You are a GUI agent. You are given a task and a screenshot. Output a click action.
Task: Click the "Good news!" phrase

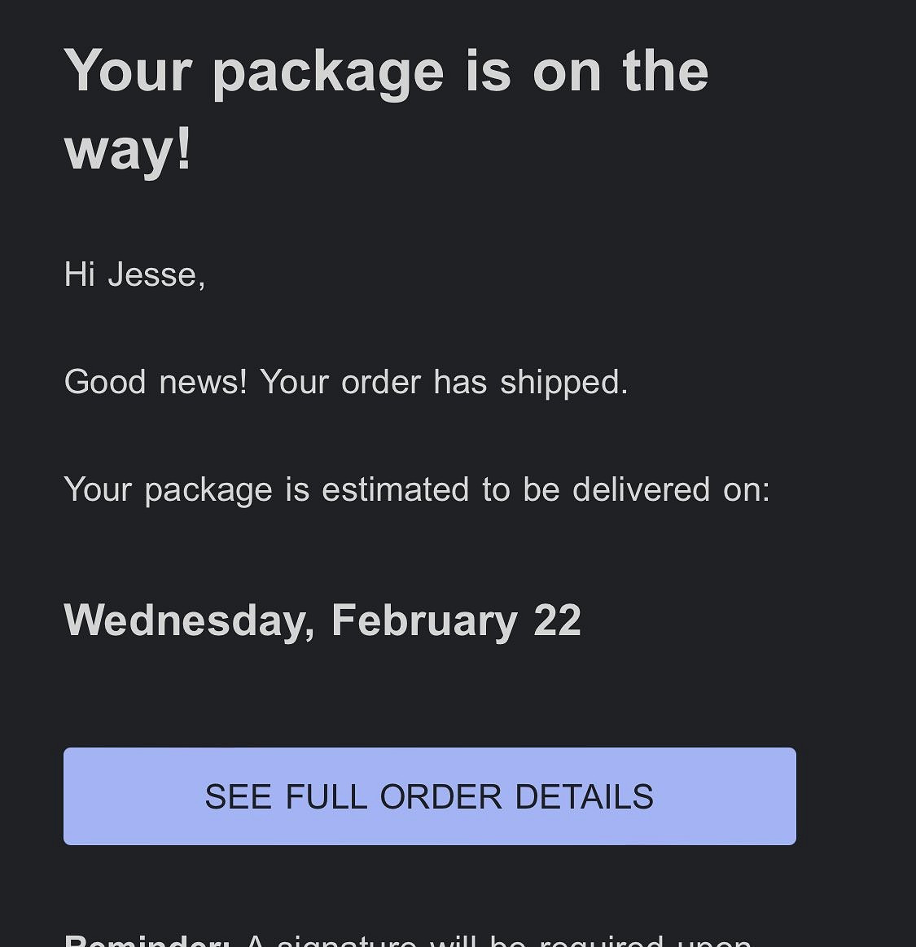pos(155,382)
